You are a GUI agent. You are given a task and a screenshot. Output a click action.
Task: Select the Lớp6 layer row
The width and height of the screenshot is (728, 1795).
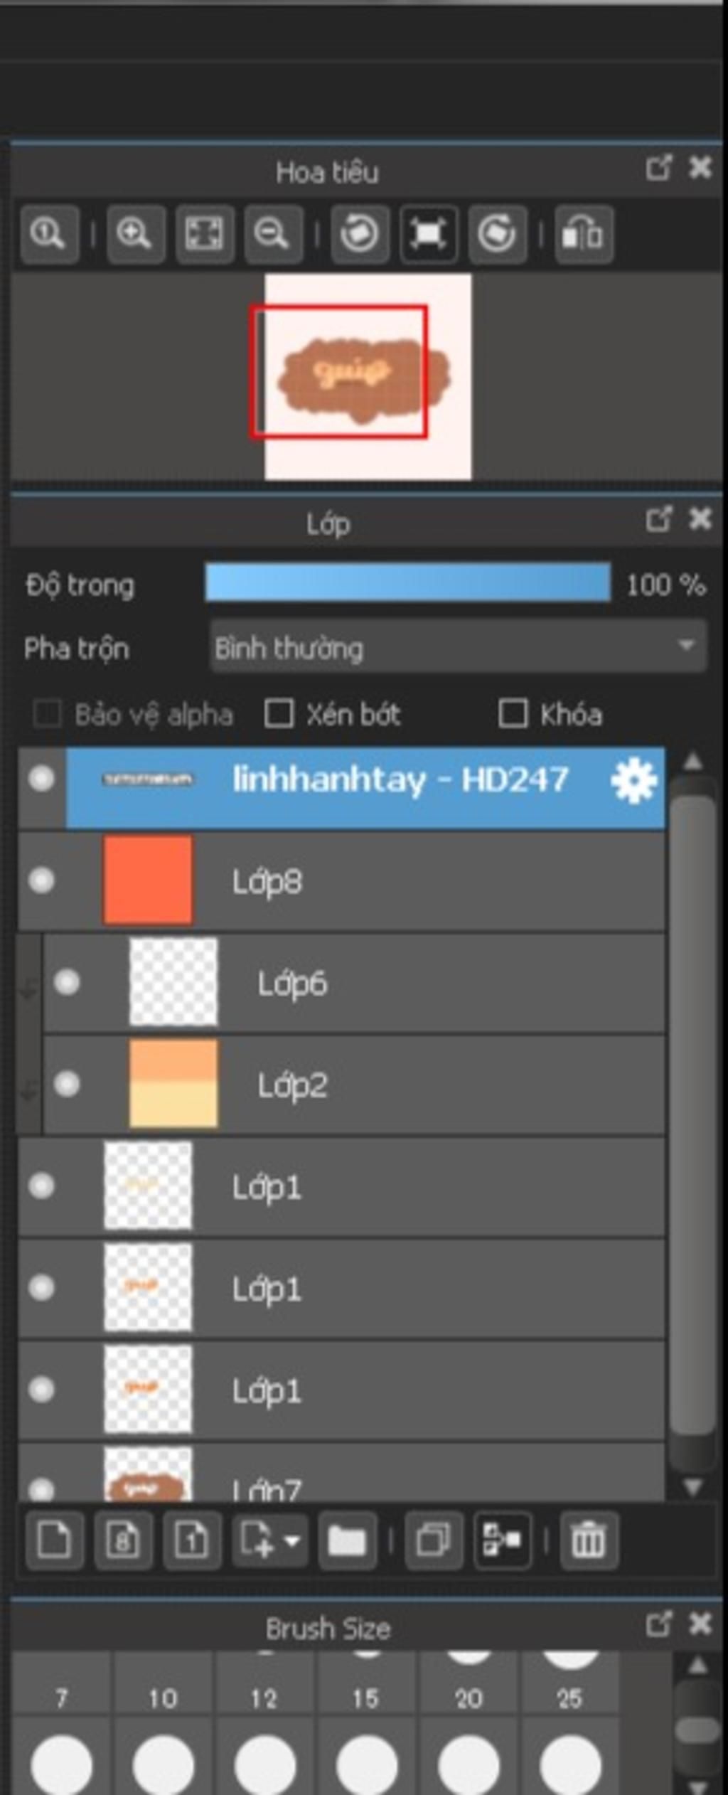(354, 982)
